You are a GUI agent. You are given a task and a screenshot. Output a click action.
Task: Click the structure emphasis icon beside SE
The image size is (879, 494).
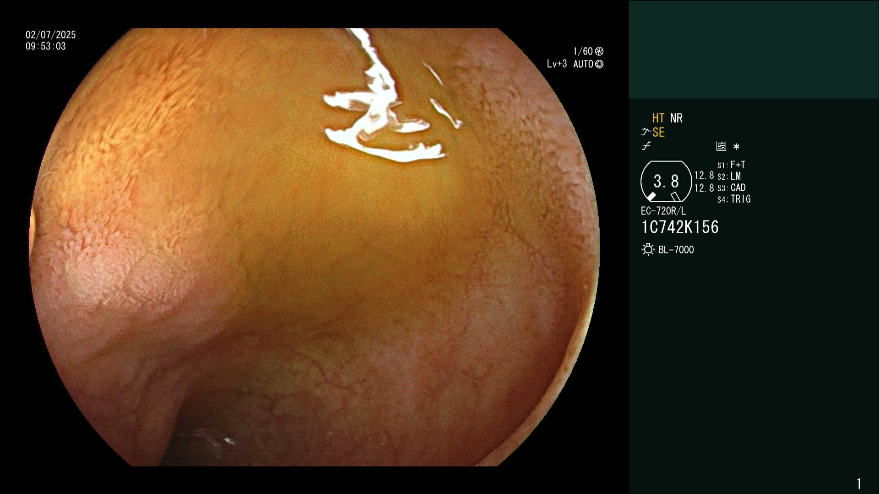[646, 132]
